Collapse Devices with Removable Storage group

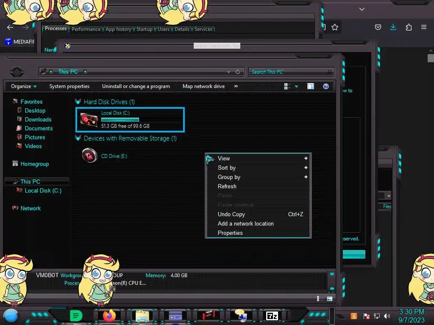(78, 138)
